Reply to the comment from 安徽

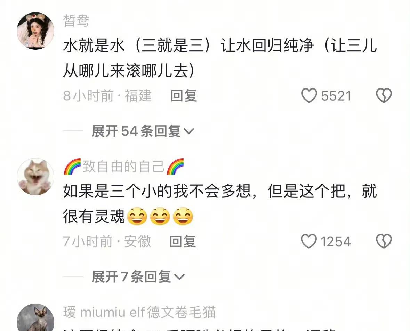pyautogui.click(x=183, y=241)
